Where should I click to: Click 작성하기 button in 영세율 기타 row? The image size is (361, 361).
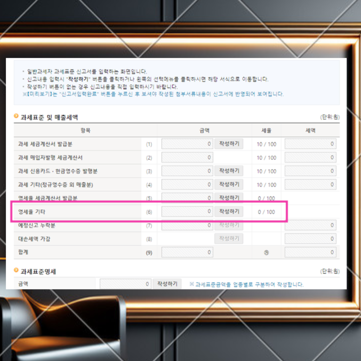(x=229, y=211)
